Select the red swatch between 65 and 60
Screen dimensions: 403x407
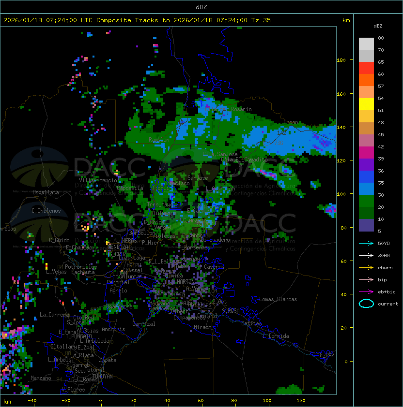click(x=366, y=68)
